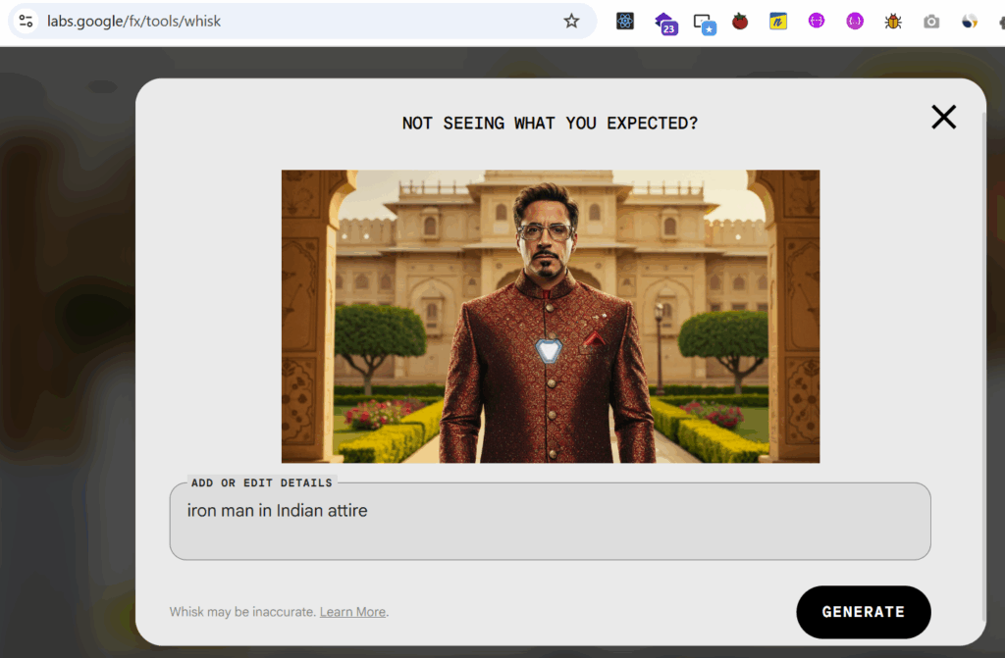View site information icon in address bar
Image resolution: width=1005 pixels, height=658 pixels.
coord(26,21)
